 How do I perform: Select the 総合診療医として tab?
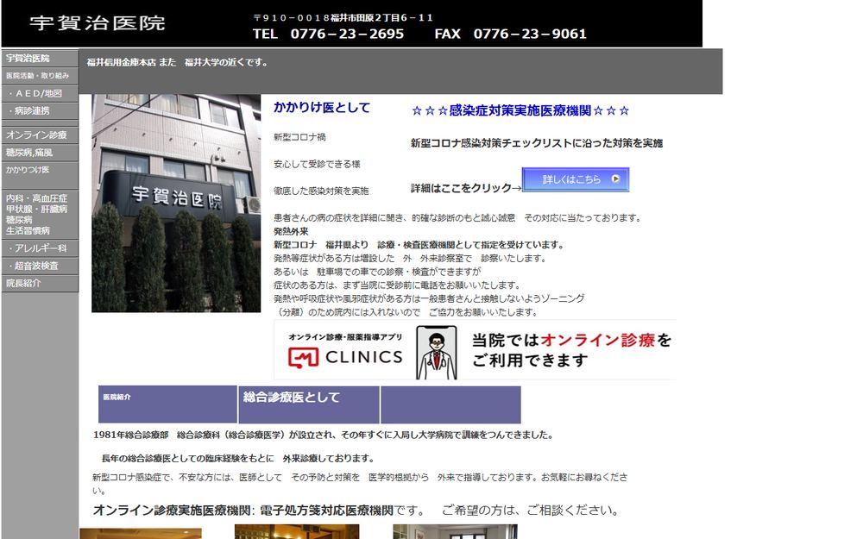click(x=309, y=404)
